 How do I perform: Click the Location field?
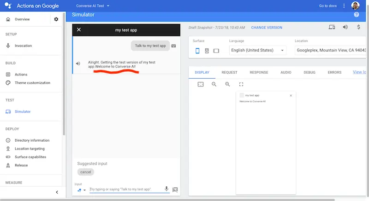coord(330,50)
